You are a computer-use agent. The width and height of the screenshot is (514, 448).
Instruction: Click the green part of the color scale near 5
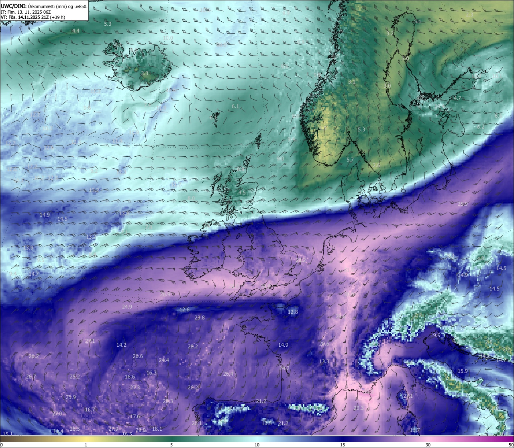coord(171,439)
